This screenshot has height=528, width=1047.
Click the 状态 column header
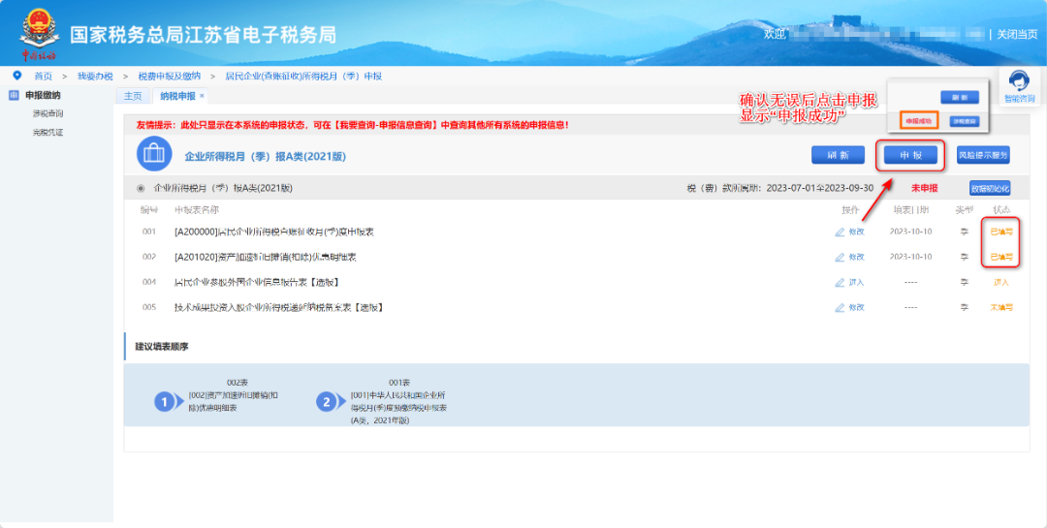(x=1000, y=209)
